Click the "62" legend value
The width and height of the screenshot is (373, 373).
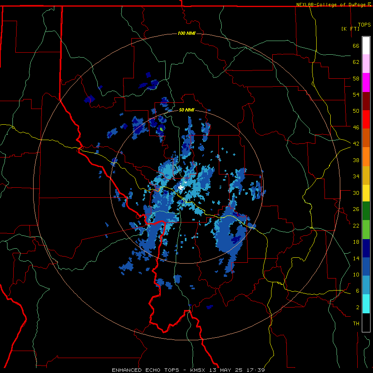point(356,62)
